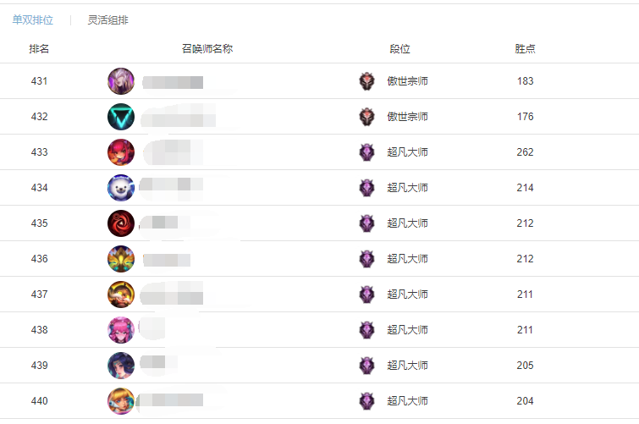Viewport: 639px width, 424px height.
Task: Click the blonde avatar at rank 440
Action: click(x=121, y=401)
